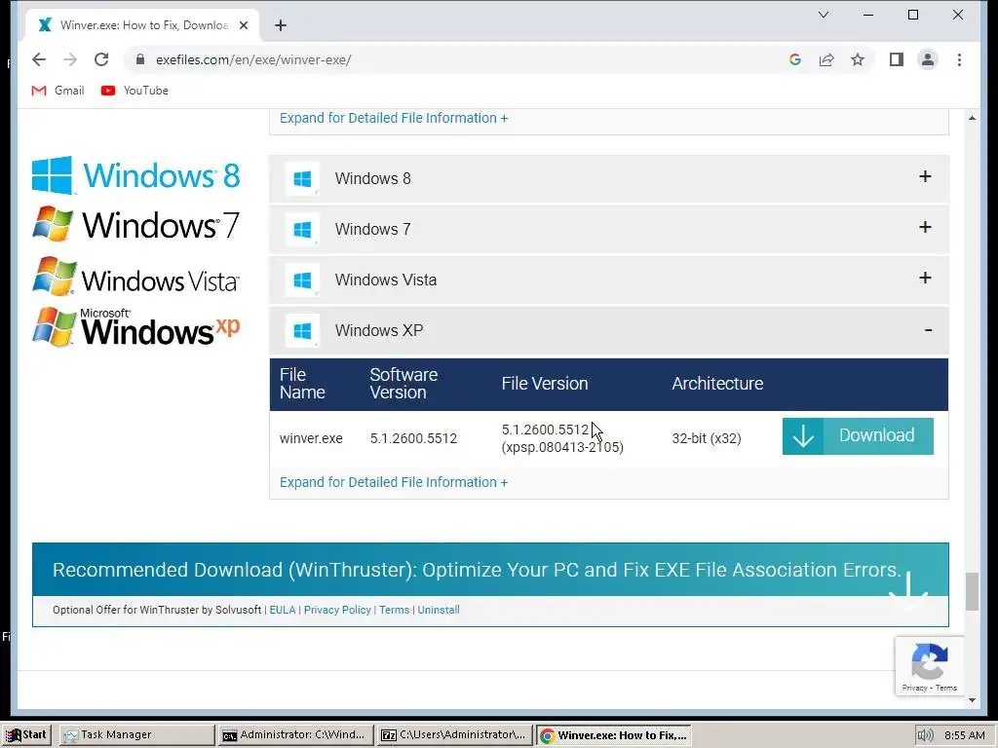Click the Windows 7 logo image
998x748 pixels.
click(x=135, y=224)
